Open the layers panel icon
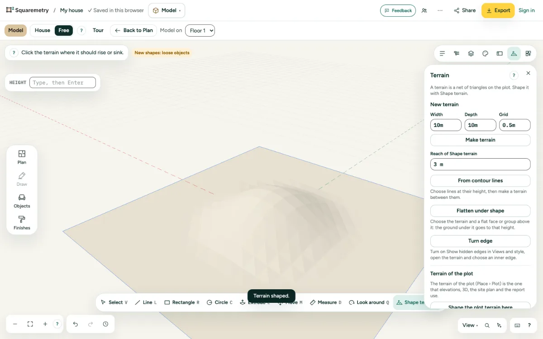The width and height of the screenshot is (543, 339). 471,53
